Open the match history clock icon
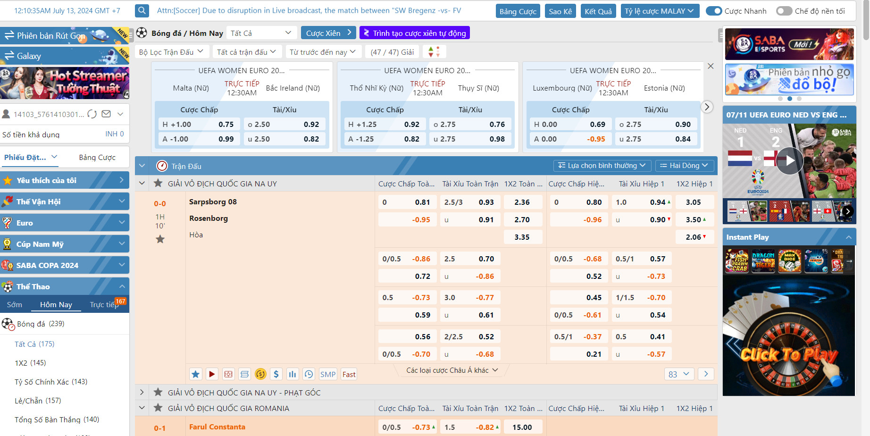Viewport: 870px width, 436px height. (x=309, y=374)
